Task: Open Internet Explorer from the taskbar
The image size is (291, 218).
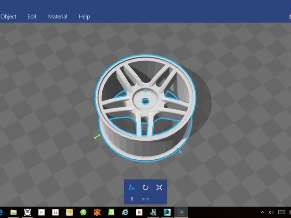Action: [125, 212]
